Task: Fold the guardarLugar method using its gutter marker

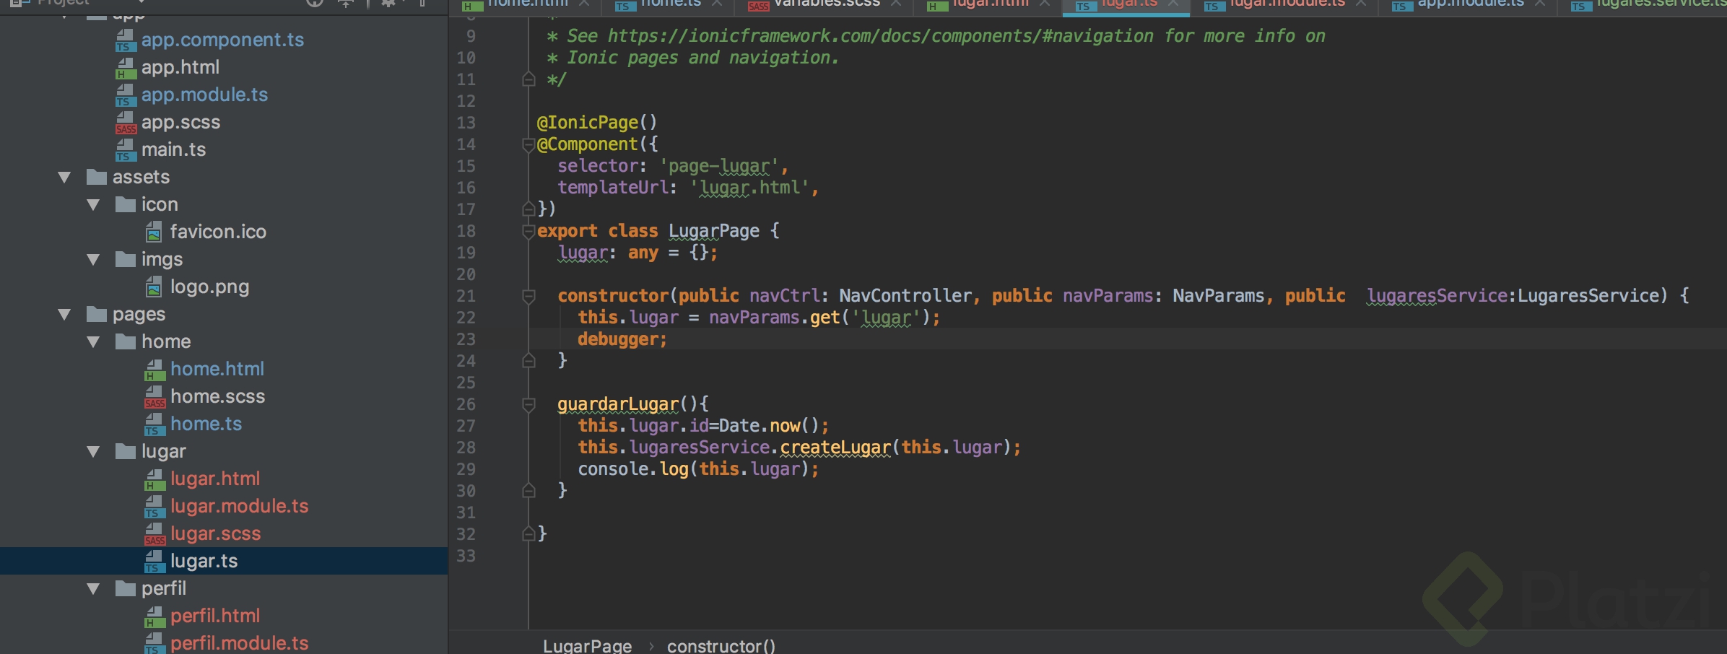Action: (x=528, y=404)
